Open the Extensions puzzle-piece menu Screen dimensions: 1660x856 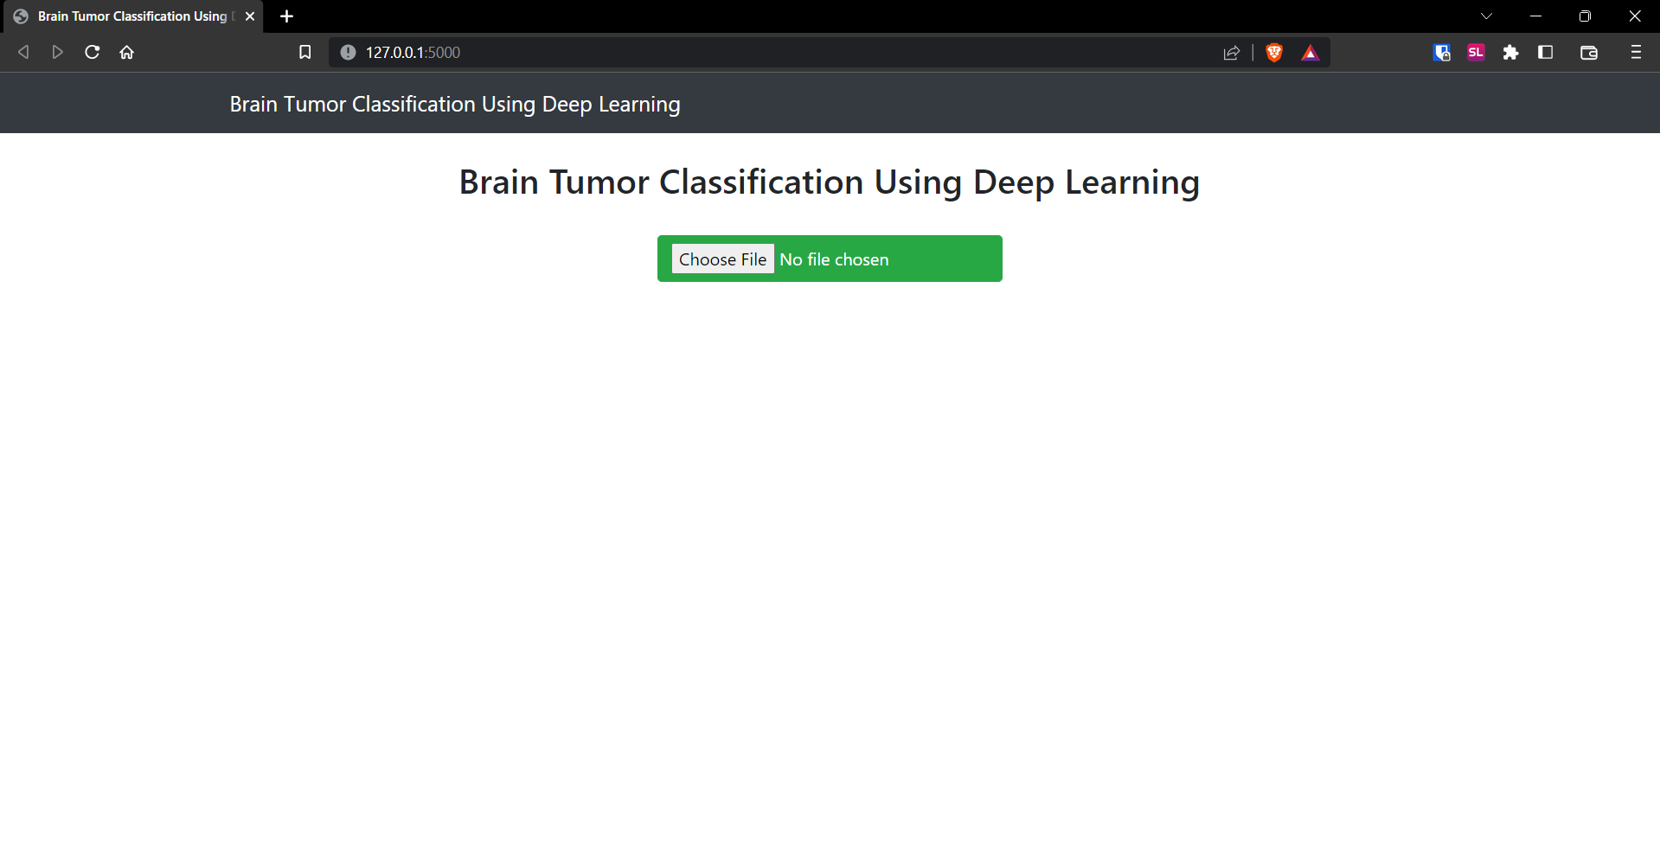[x=1510, y=52]
